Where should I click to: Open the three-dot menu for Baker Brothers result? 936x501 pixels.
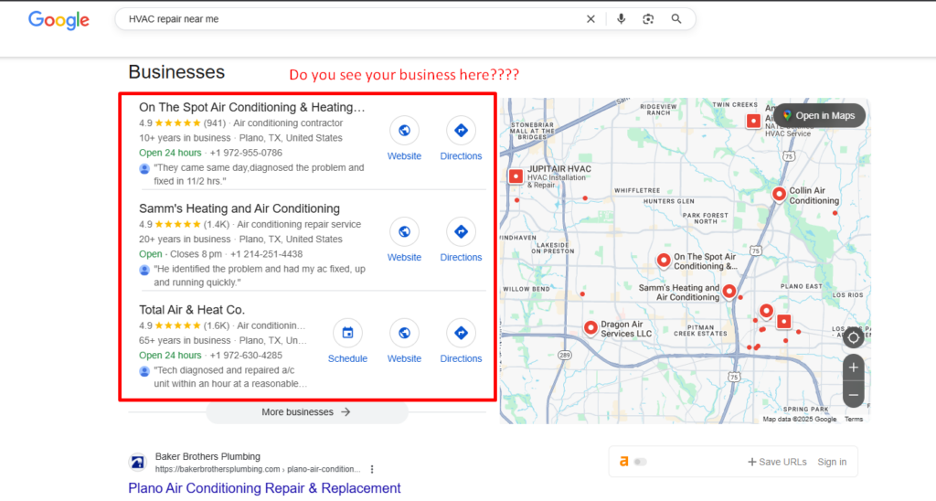tap(372, 469)
